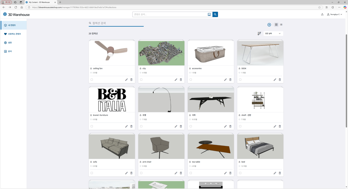Edit the brand -furniture collection
Image resolution: width=348 pixels, height=189 pixels.
click(126, 126)
